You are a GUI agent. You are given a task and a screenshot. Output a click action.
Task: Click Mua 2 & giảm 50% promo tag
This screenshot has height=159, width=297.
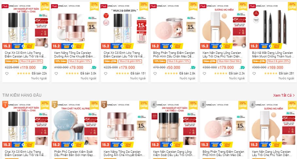point(130,61)
